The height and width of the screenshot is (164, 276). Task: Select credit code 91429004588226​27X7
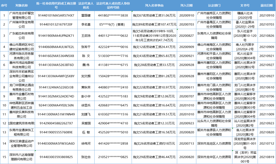pyautogui.click(x=56, y=123)
